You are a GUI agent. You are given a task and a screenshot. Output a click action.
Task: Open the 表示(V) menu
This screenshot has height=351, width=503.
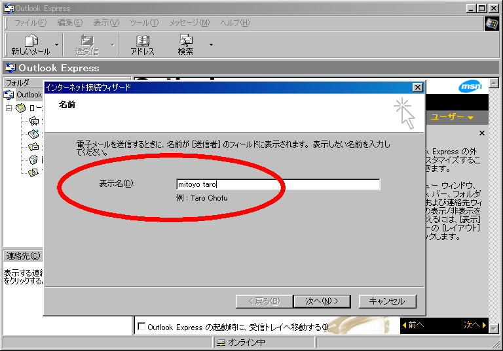click(106, 23)
